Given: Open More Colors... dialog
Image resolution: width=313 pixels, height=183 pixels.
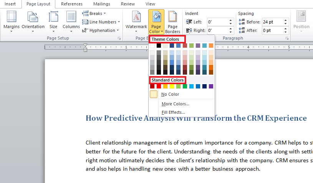Looking at the screenshot, I should click(182, 104).
